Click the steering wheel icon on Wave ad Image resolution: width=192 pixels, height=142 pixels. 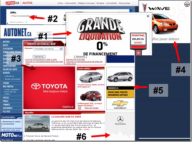pyautogui.click(x=187, y=4)
